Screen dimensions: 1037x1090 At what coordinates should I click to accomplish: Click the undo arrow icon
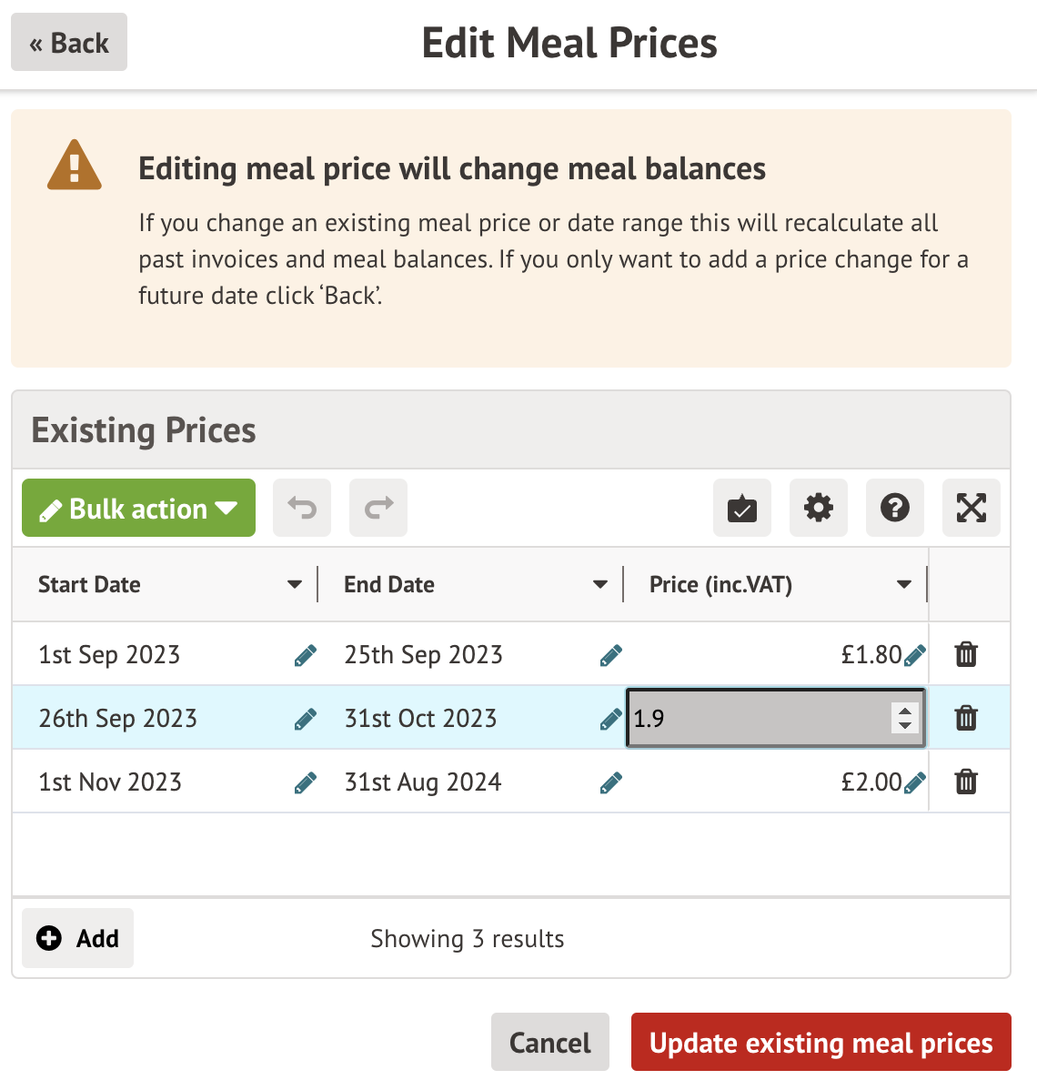pos(302,508)
